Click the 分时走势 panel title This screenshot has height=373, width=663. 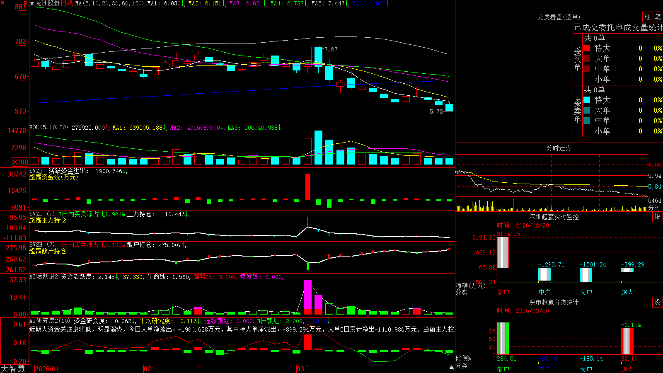click(559, 148)
